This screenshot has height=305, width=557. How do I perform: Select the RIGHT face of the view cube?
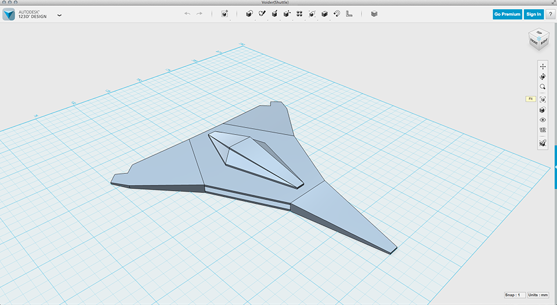tap(544, 42)
